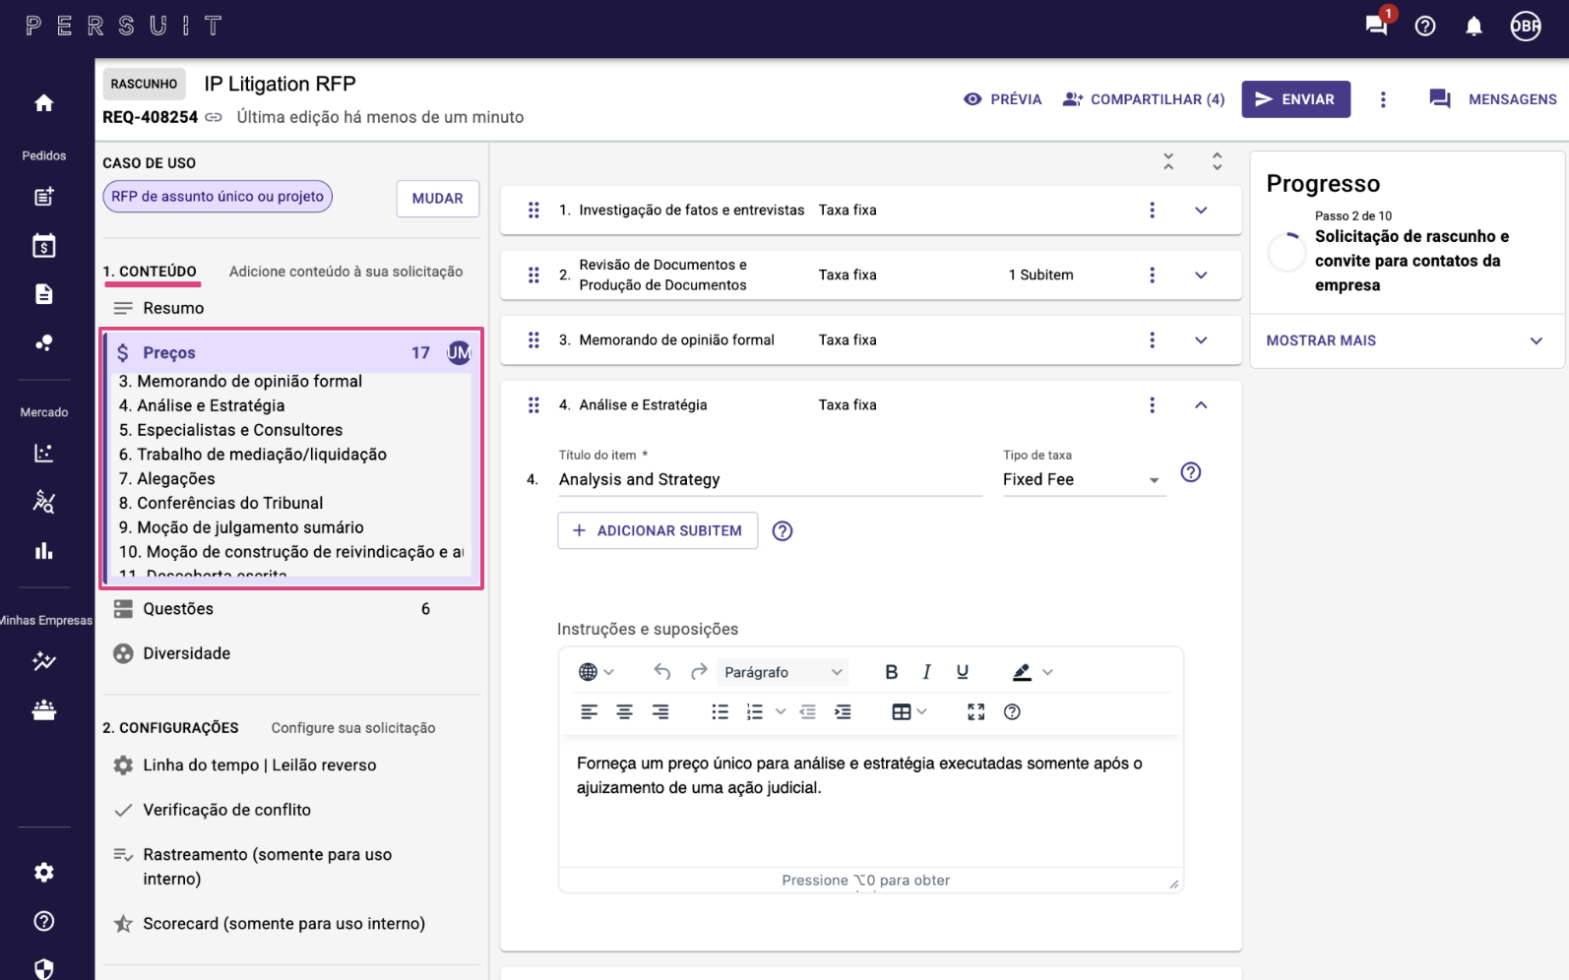1569x980 pixels.
Task: Open Parágrafo style dropdown
Action: tap(783, 672)
